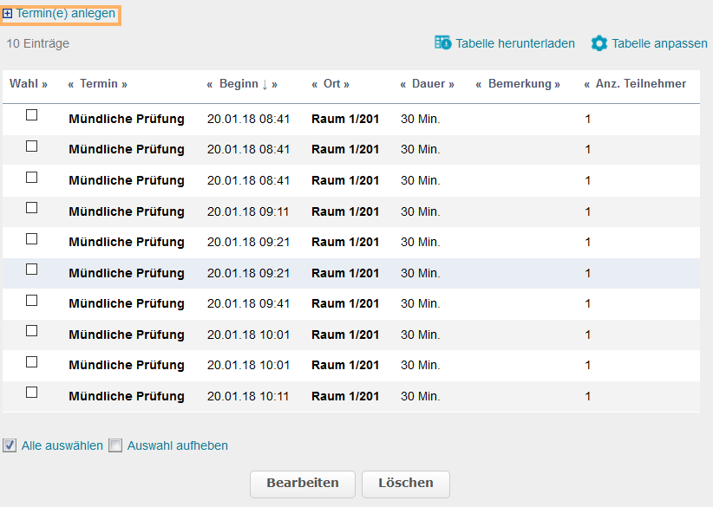Click the left chevron before Termin header
The height and width of the screenshot is (507, 713).
(x=71, y=84)
